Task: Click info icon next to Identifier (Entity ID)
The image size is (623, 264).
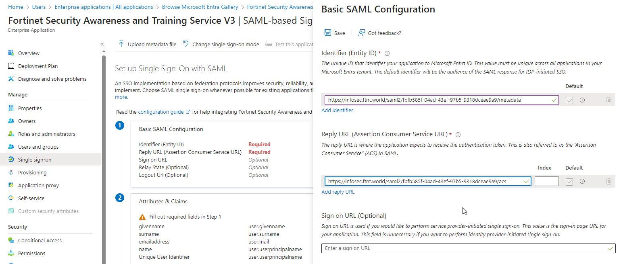Action: pyautogui.click(x=387, y=53)
